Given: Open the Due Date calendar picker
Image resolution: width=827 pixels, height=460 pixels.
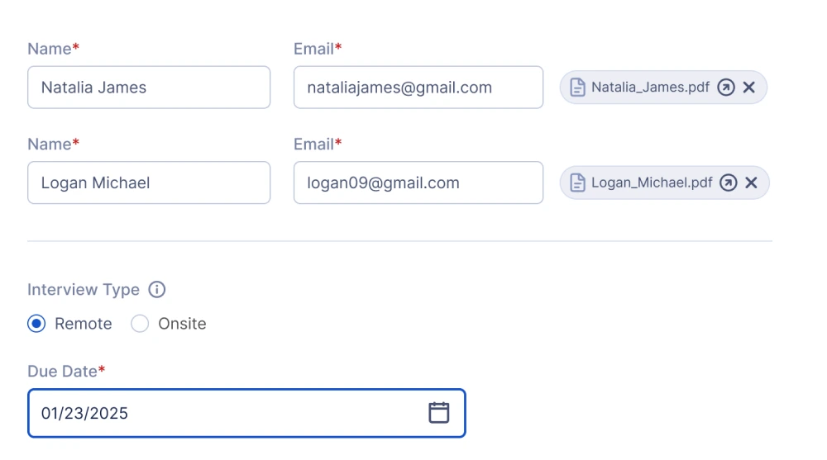Looking at the screenshot, I should tap(438, 413).
